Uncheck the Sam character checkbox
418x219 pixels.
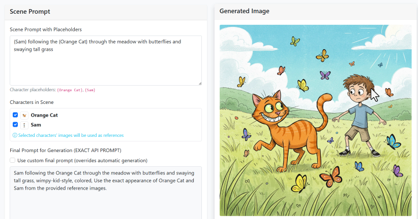[15, 125]
